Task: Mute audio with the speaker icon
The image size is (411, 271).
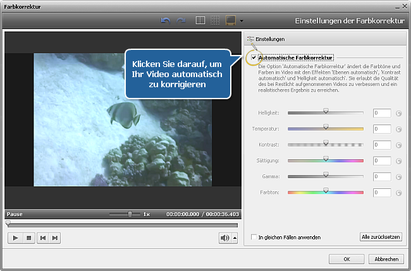Action: 224,238
